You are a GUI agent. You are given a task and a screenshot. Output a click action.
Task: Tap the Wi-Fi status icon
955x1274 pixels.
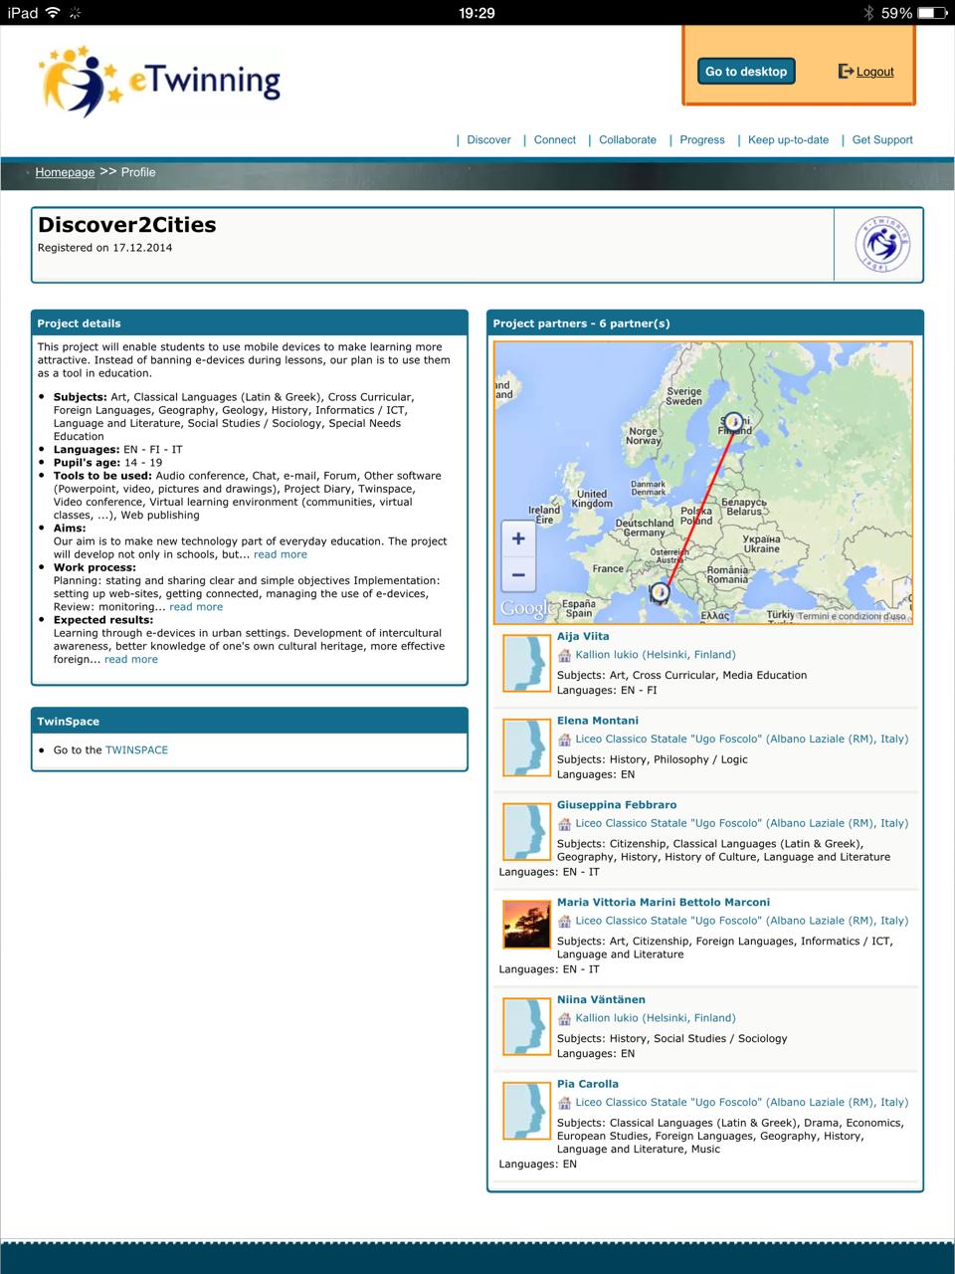53,13
